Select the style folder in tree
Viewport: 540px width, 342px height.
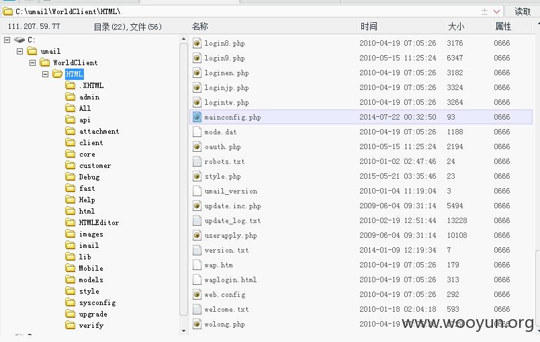click(89, 291)
